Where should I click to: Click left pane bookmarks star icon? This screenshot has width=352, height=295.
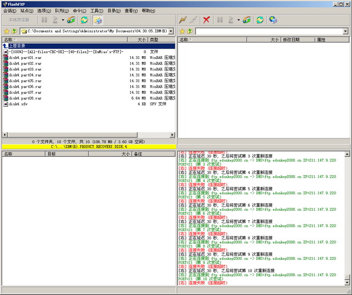(6, 31)
